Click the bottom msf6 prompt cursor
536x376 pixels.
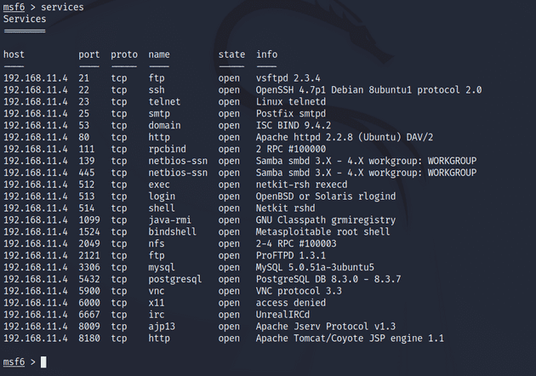pyautogui.click(x=43, y=362)
